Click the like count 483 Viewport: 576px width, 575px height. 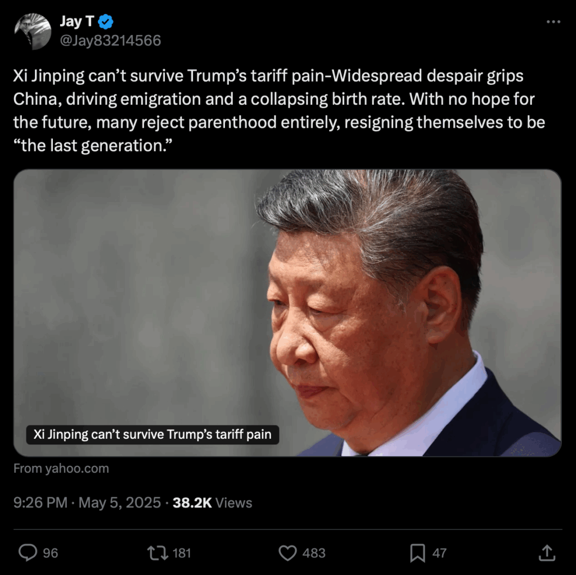point(314,553)
